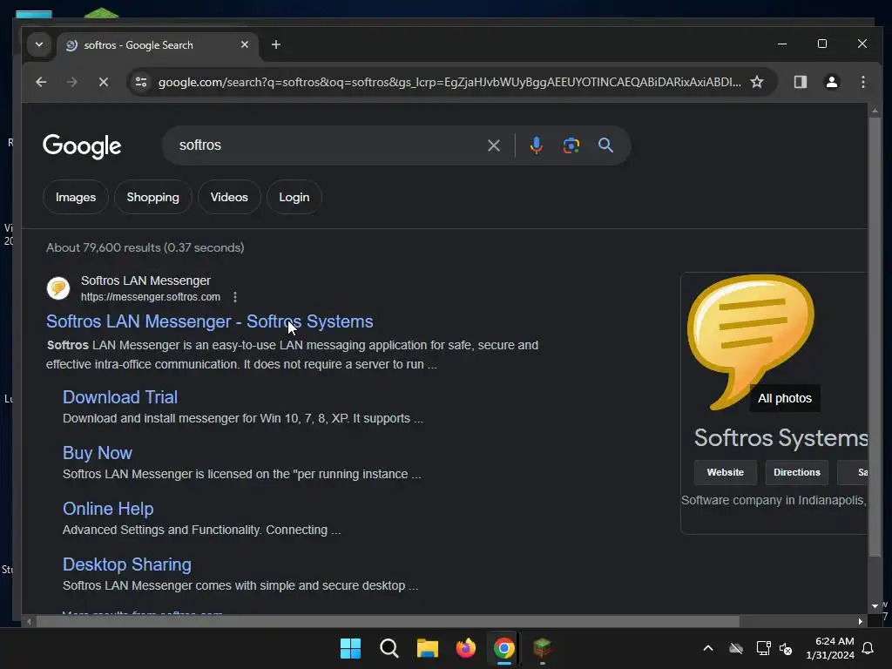Click the Website button in knowledge panel
Screen dimensions: 892x669
[726, 472]
